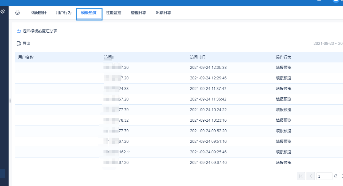Click the 访问时间 column header
The width and height of the screenshot is (343, 186).
coord(198,57)
